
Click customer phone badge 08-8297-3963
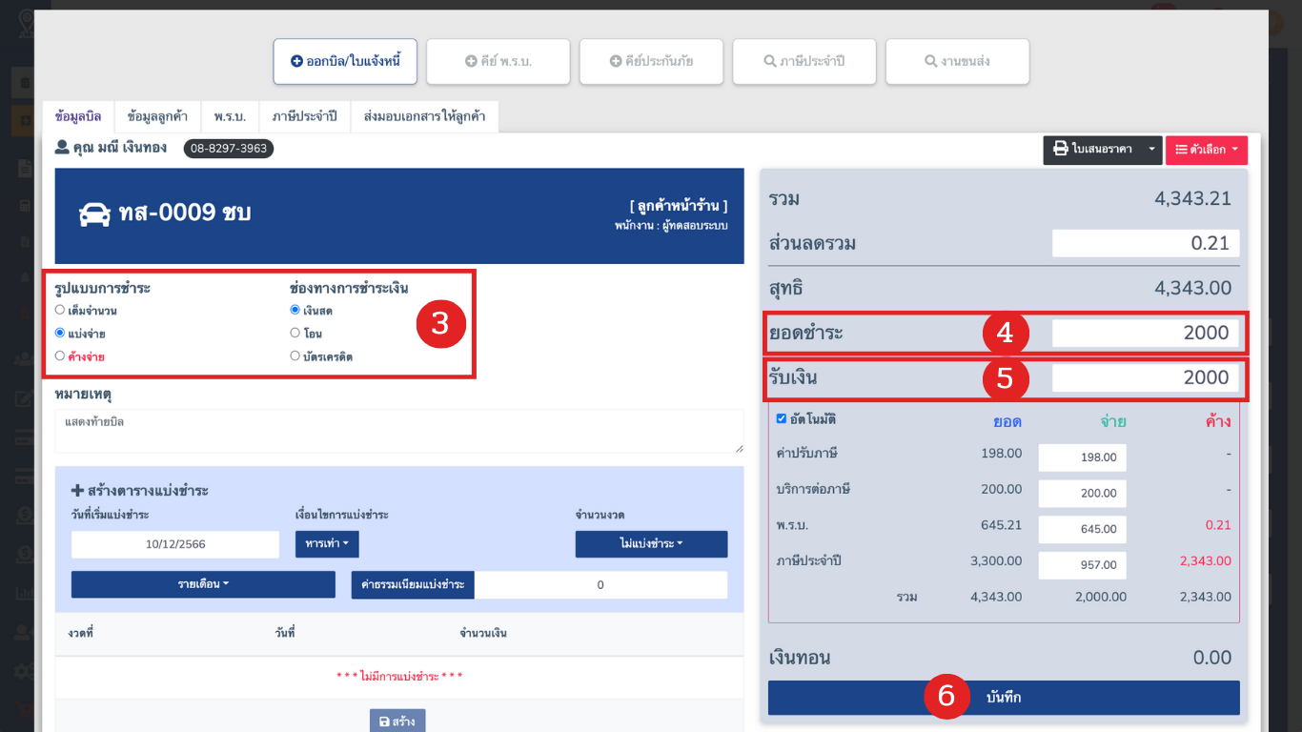229,149
